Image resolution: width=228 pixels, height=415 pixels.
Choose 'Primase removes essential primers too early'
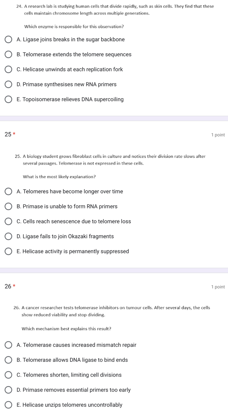coord(8,390)
